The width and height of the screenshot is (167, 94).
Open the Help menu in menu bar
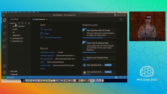tap(38, 12)
